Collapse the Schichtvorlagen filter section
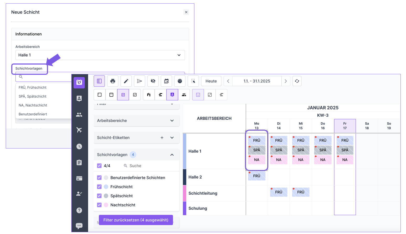406x234 pixels. [x=172, y=155]
